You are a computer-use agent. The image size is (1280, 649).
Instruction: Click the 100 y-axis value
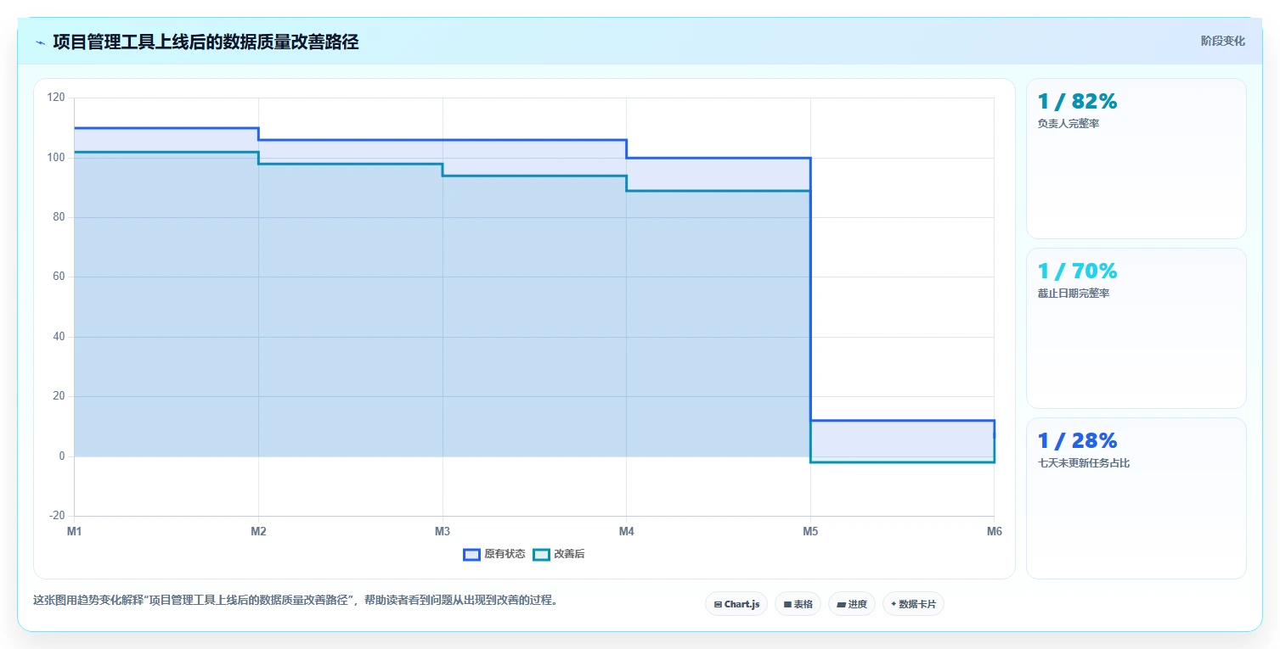point(56,158)
